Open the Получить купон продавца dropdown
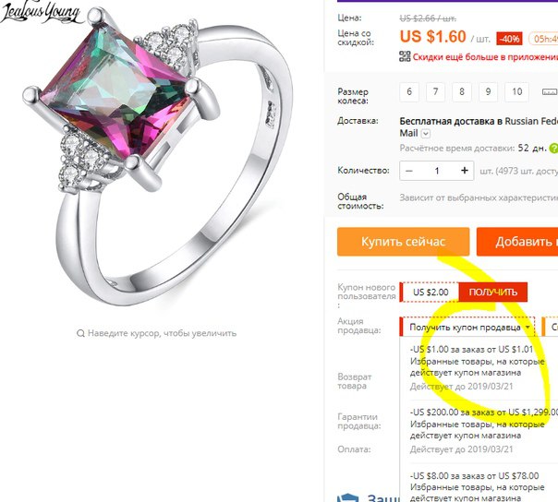The image size is (558, 502). coord(467,327)
